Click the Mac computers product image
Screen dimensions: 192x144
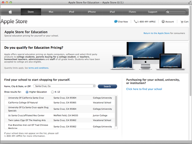148,56
